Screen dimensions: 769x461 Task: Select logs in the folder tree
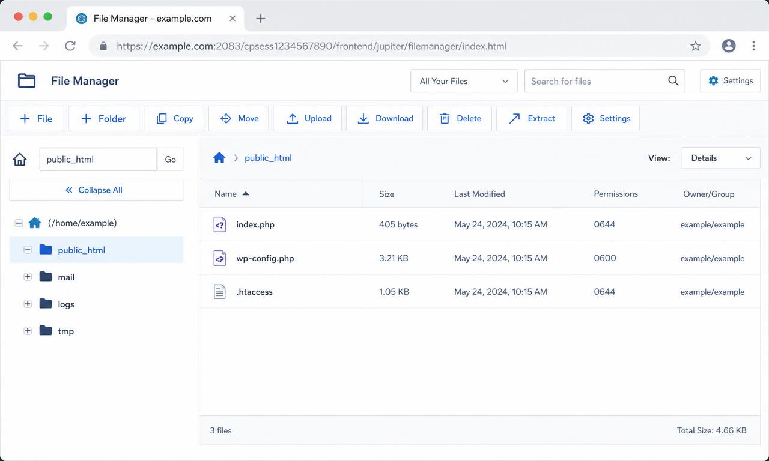pyautogui.click(x=66, y=304)
